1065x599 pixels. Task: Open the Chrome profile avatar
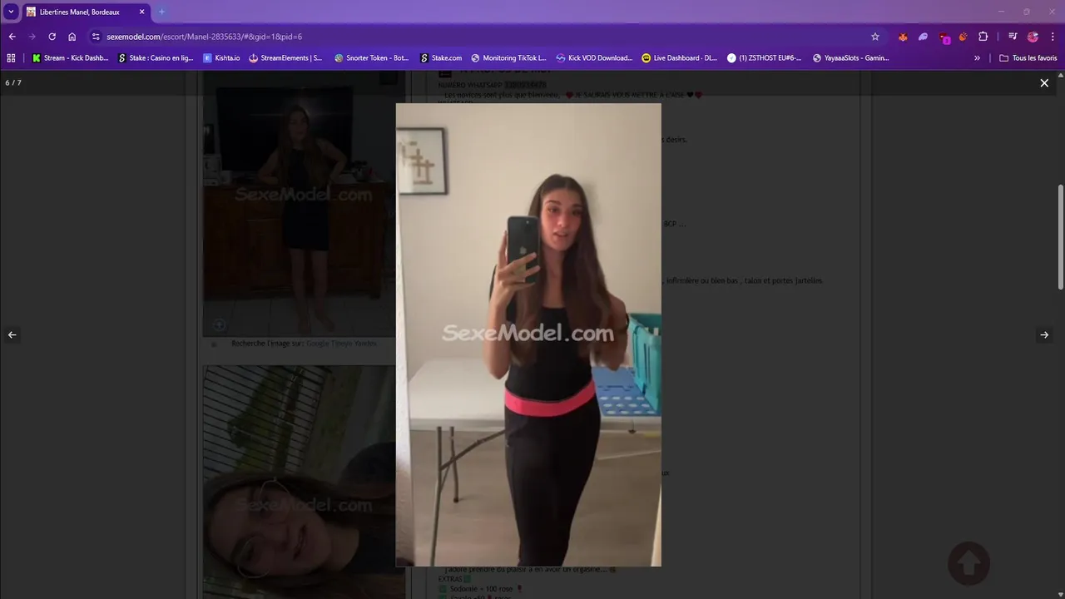click(1033, 37)
